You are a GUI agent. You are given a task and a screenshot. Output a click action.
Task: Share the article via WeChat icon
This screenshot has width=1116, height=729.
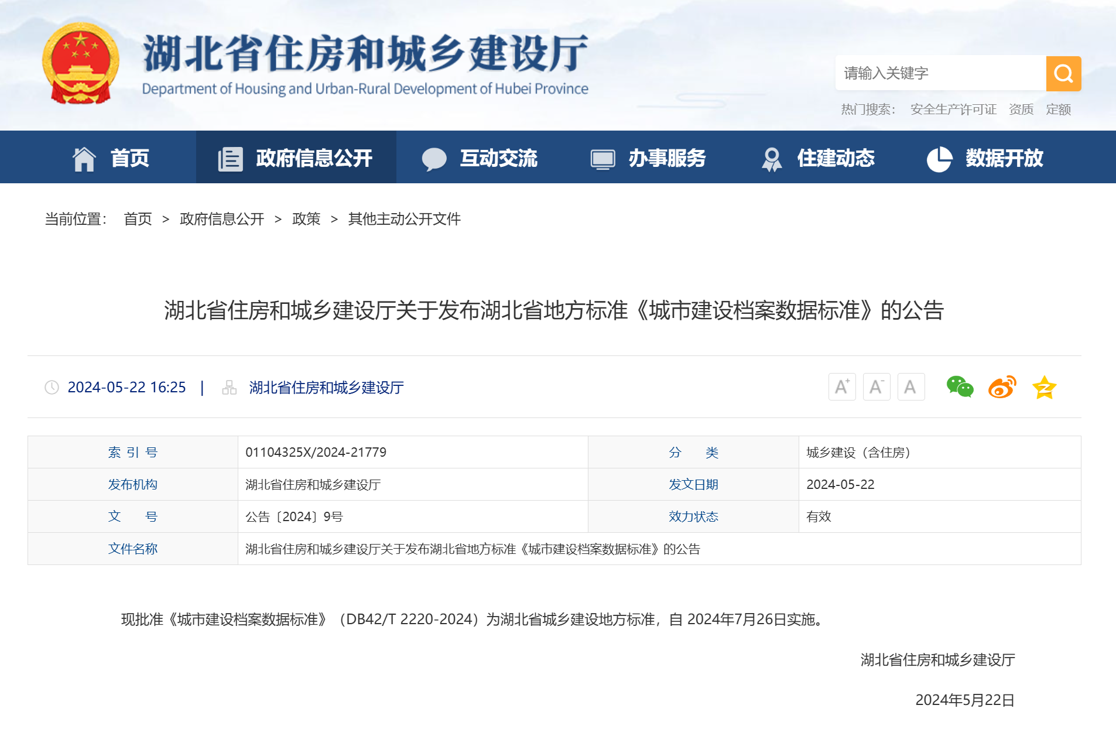959,387
